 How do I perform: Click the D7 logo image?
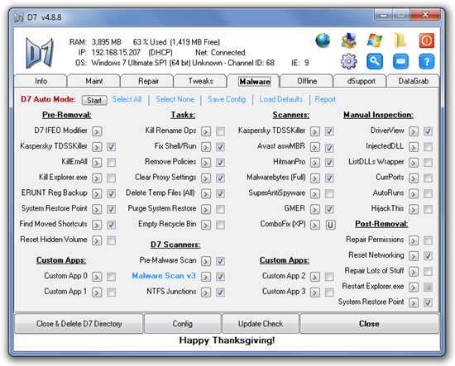coord(40,53)
